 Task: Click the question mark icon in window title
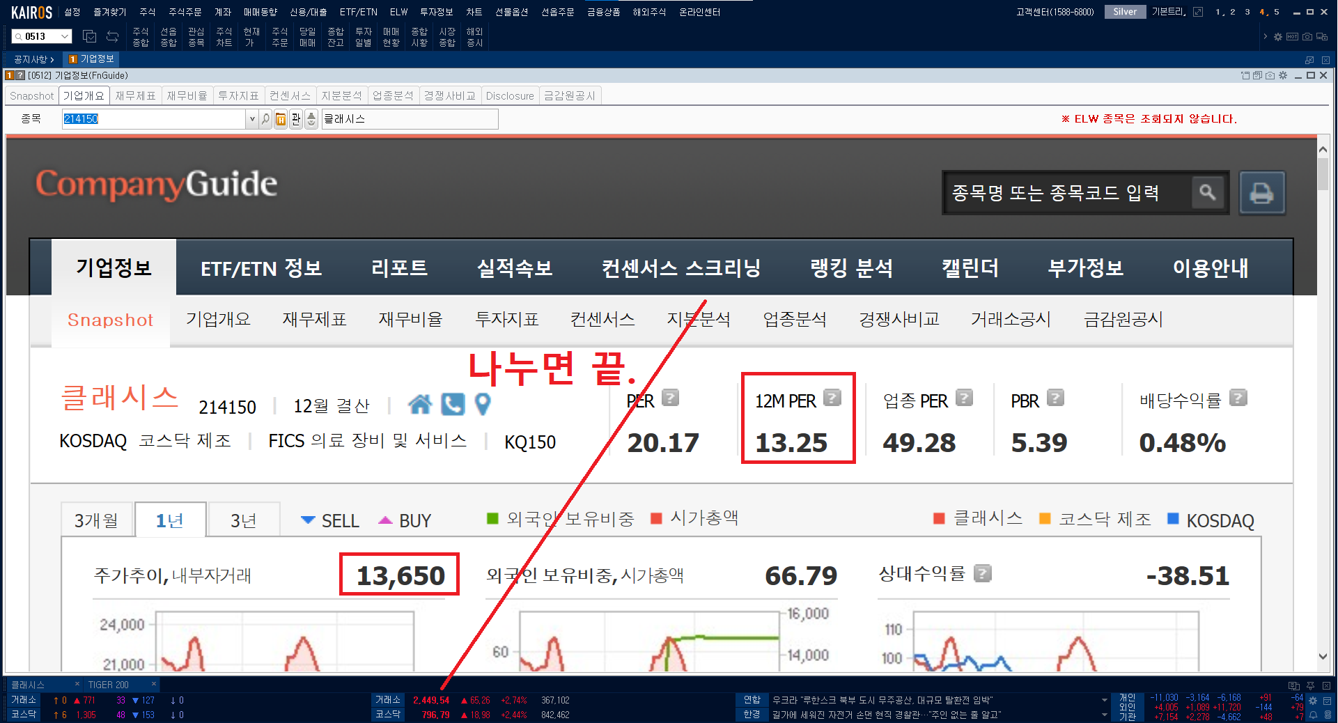point(20,75)
